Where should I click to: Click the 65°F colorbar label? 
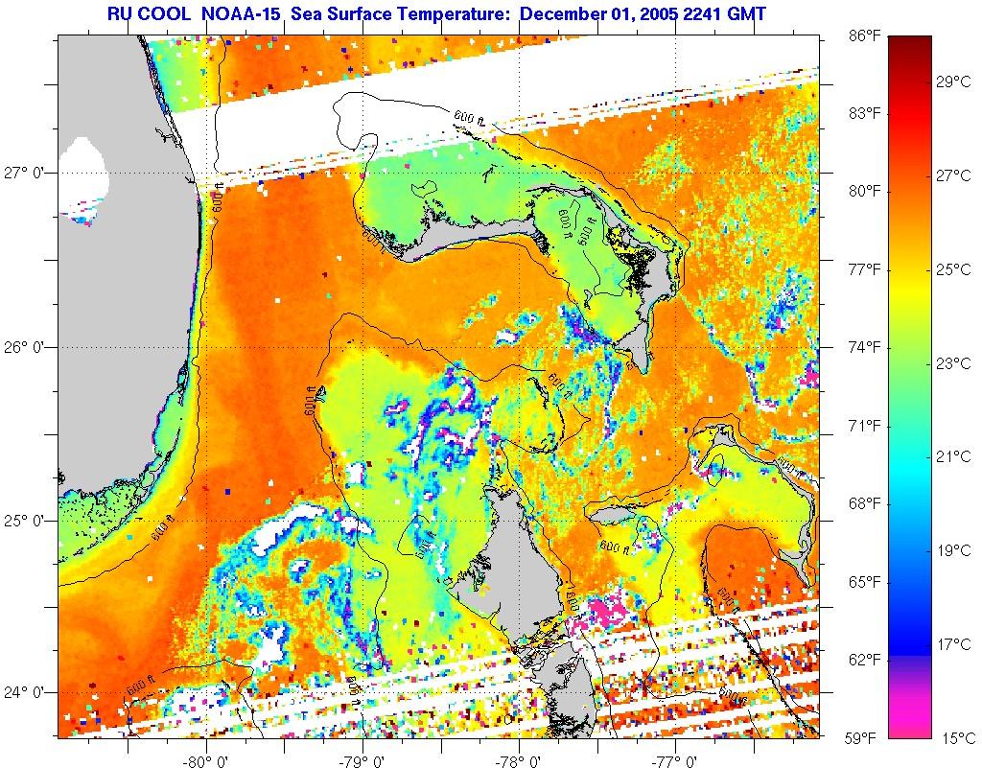coord(865,582)
